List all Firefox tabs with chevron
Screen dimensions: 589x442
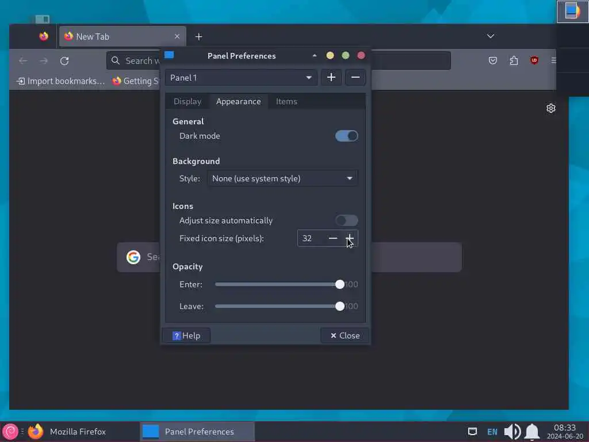click(x=490, y=36)
